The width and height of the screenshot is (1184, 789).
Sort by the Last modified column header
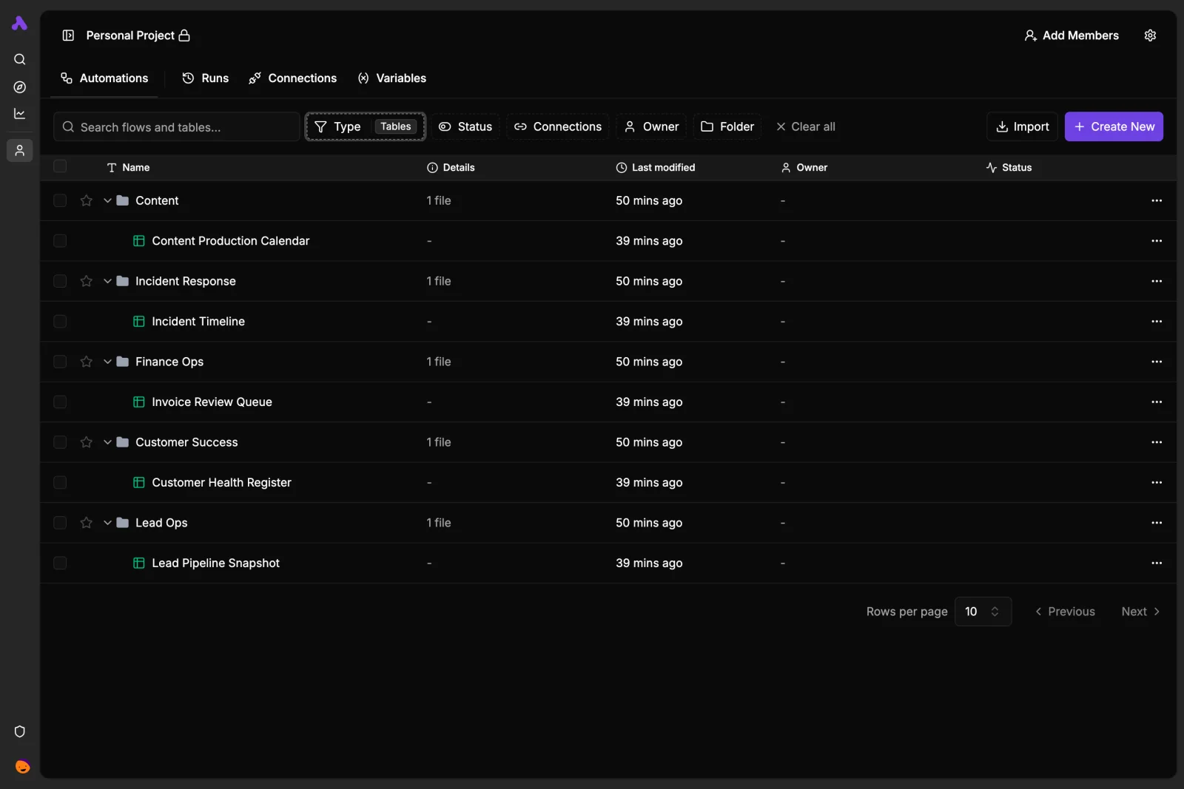(x=656, y=167)
